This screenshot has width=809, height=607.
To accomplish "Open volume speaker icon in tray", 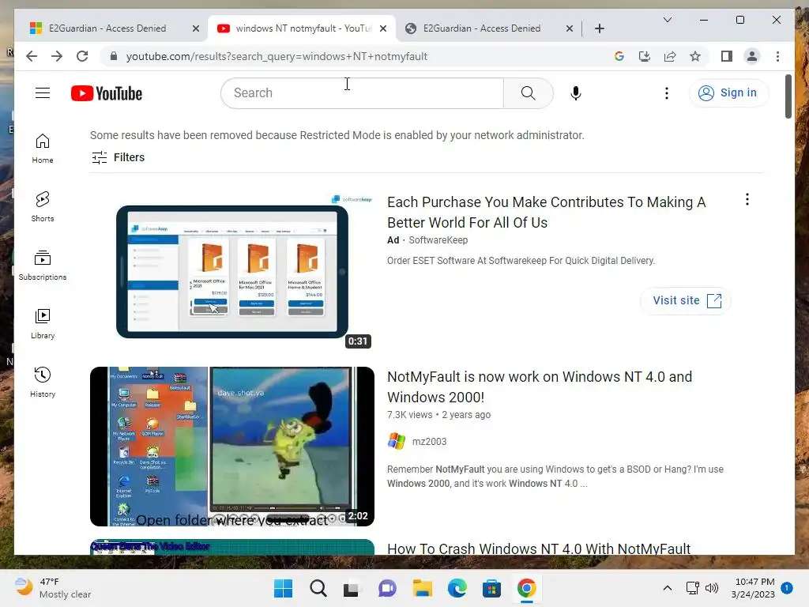I will click(x=712, y=588).
